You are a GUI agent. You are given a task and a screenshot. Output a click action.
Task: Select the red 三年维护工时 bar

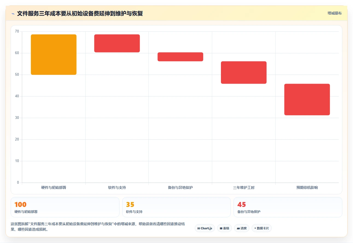click(x=244, y=72)
